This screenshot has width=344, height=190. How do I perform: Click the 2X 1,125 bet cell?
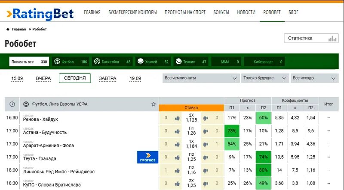click(x=191, y=118)
